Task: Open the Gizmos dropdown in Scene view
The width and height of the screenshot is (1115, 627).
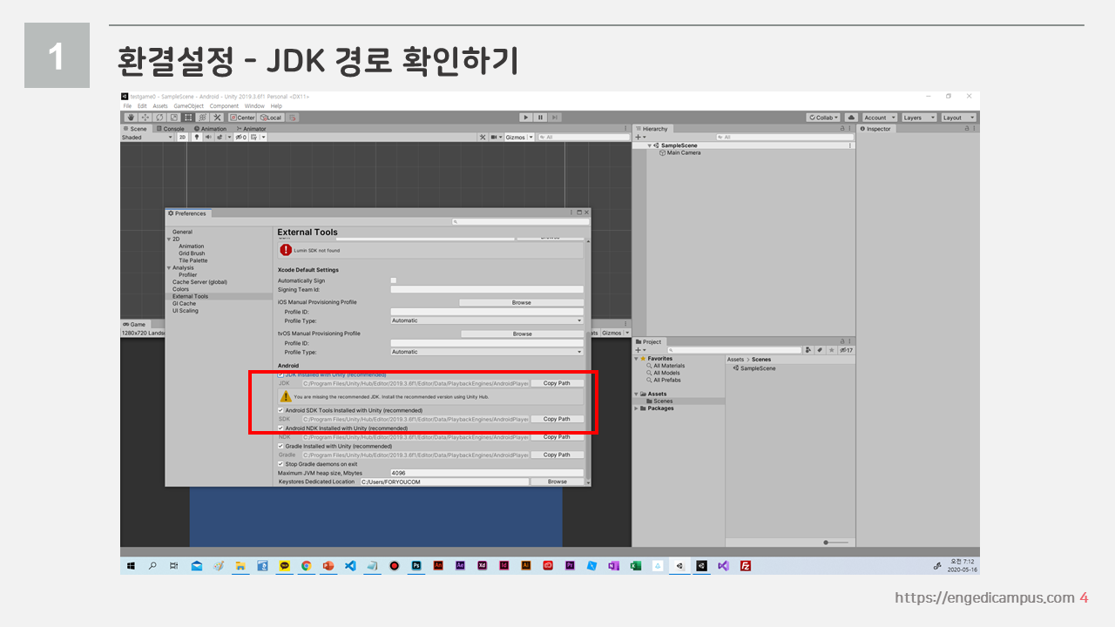Action: coord(520,137)
